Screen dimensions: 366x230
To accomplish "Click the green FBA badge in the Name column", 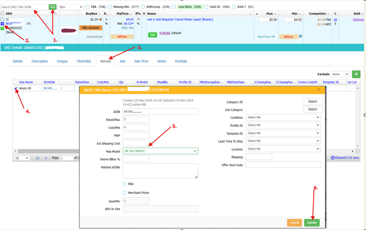I will click(152, 35).
